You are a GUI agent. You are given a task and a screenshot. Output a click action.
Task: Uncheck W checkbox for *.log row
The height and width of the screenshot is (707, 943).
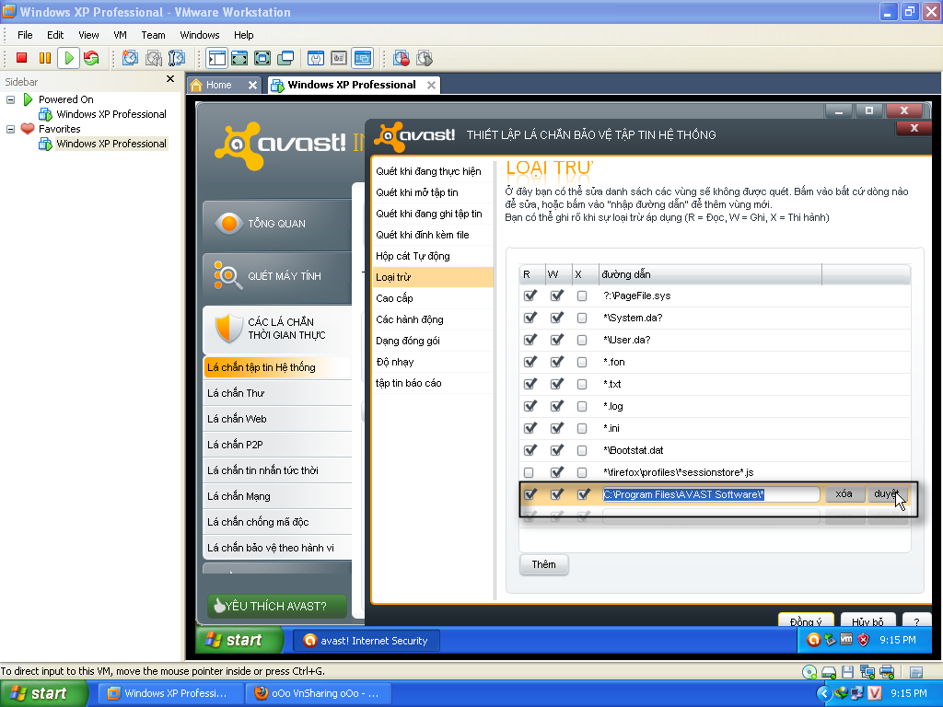tap(557, 406)
